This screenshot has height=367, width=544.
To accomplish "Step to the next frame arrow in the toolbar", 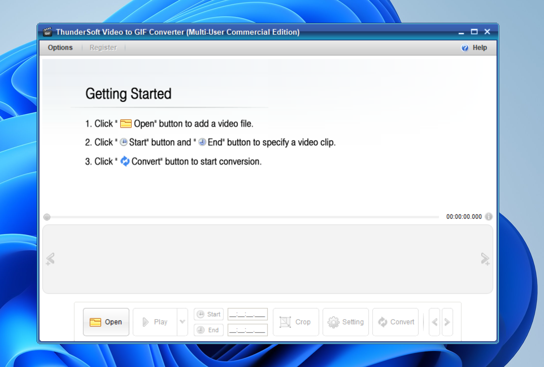I will [x=447, y=322].
